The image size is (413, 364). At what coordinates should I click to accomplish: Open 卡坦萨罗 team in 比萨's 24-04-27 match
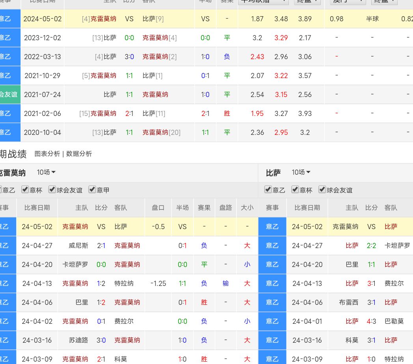[x=397, y=246]
